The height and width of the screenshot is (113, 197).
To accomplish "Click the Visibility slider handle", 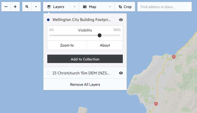I will click(100, 36).
